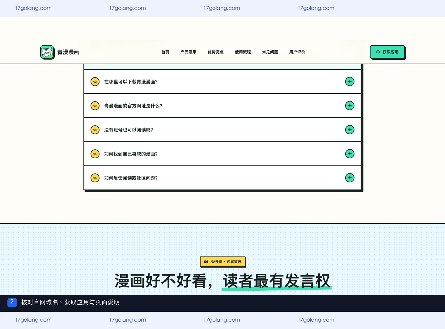
Task: Click the 青漫漫画 cat logo icon
Action: (47, 52)
